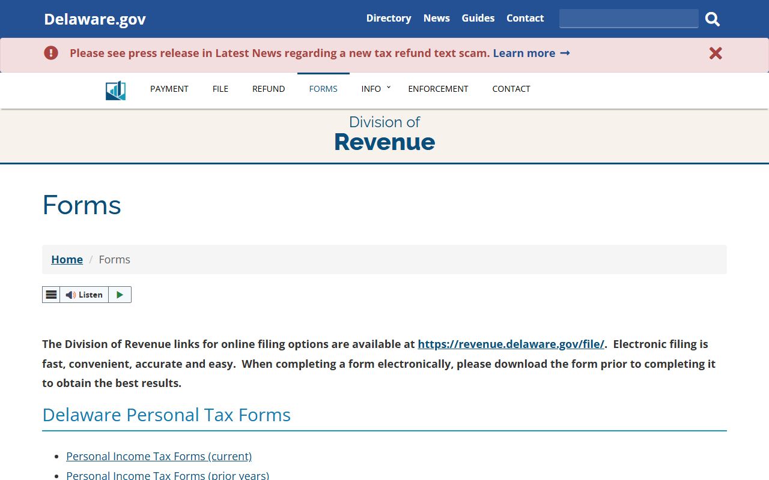Start audio with the Listen button
The width and height of the screenshot is (769, 480).
pos(84,295)
